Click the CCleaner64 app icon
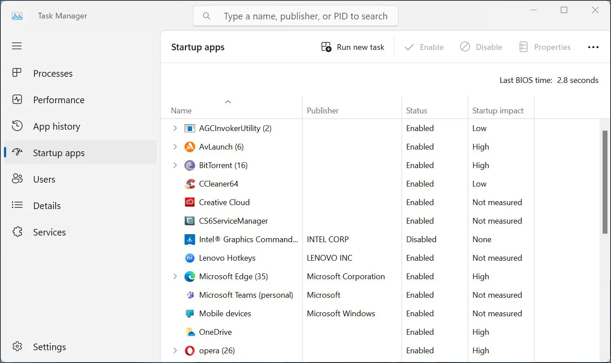 pyautogui.click(x=189, y=183)
